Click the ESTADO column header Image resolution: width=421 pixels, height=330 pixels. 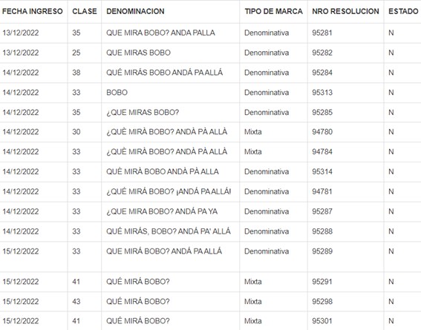(x=403, y=11)
